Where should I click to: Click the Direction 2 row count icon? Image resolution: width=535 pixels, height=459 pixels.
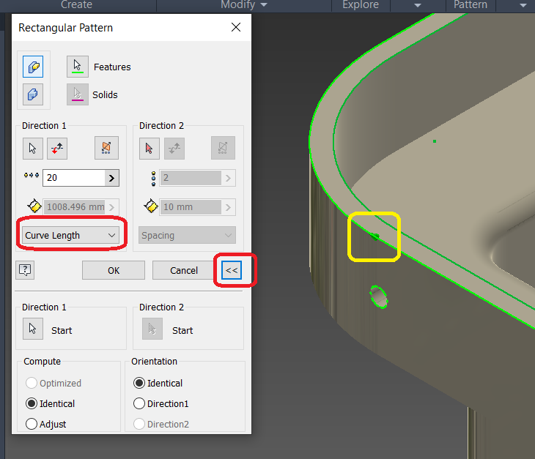[154, 179]
